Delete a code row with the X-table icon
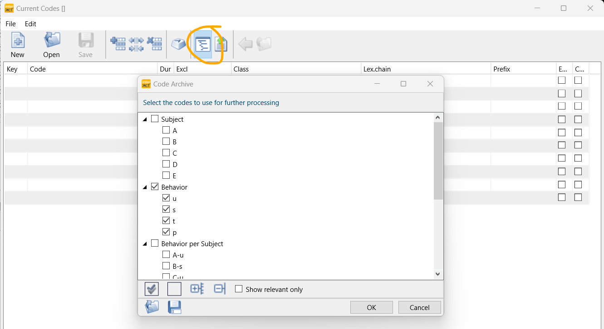The width and height of the screenshot is (604, 329). pyautogui.click(x=154, y=44)
